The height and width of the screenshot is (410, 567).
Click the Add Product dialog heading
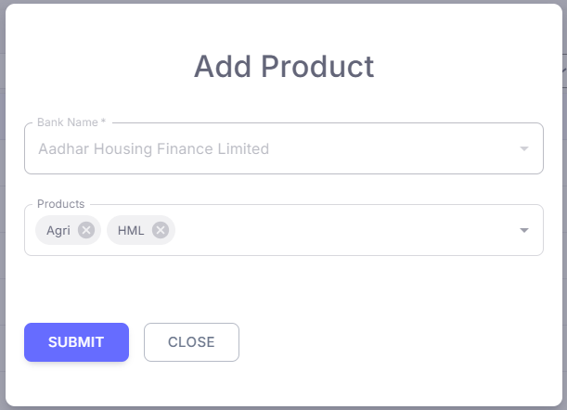click(283, 67)
